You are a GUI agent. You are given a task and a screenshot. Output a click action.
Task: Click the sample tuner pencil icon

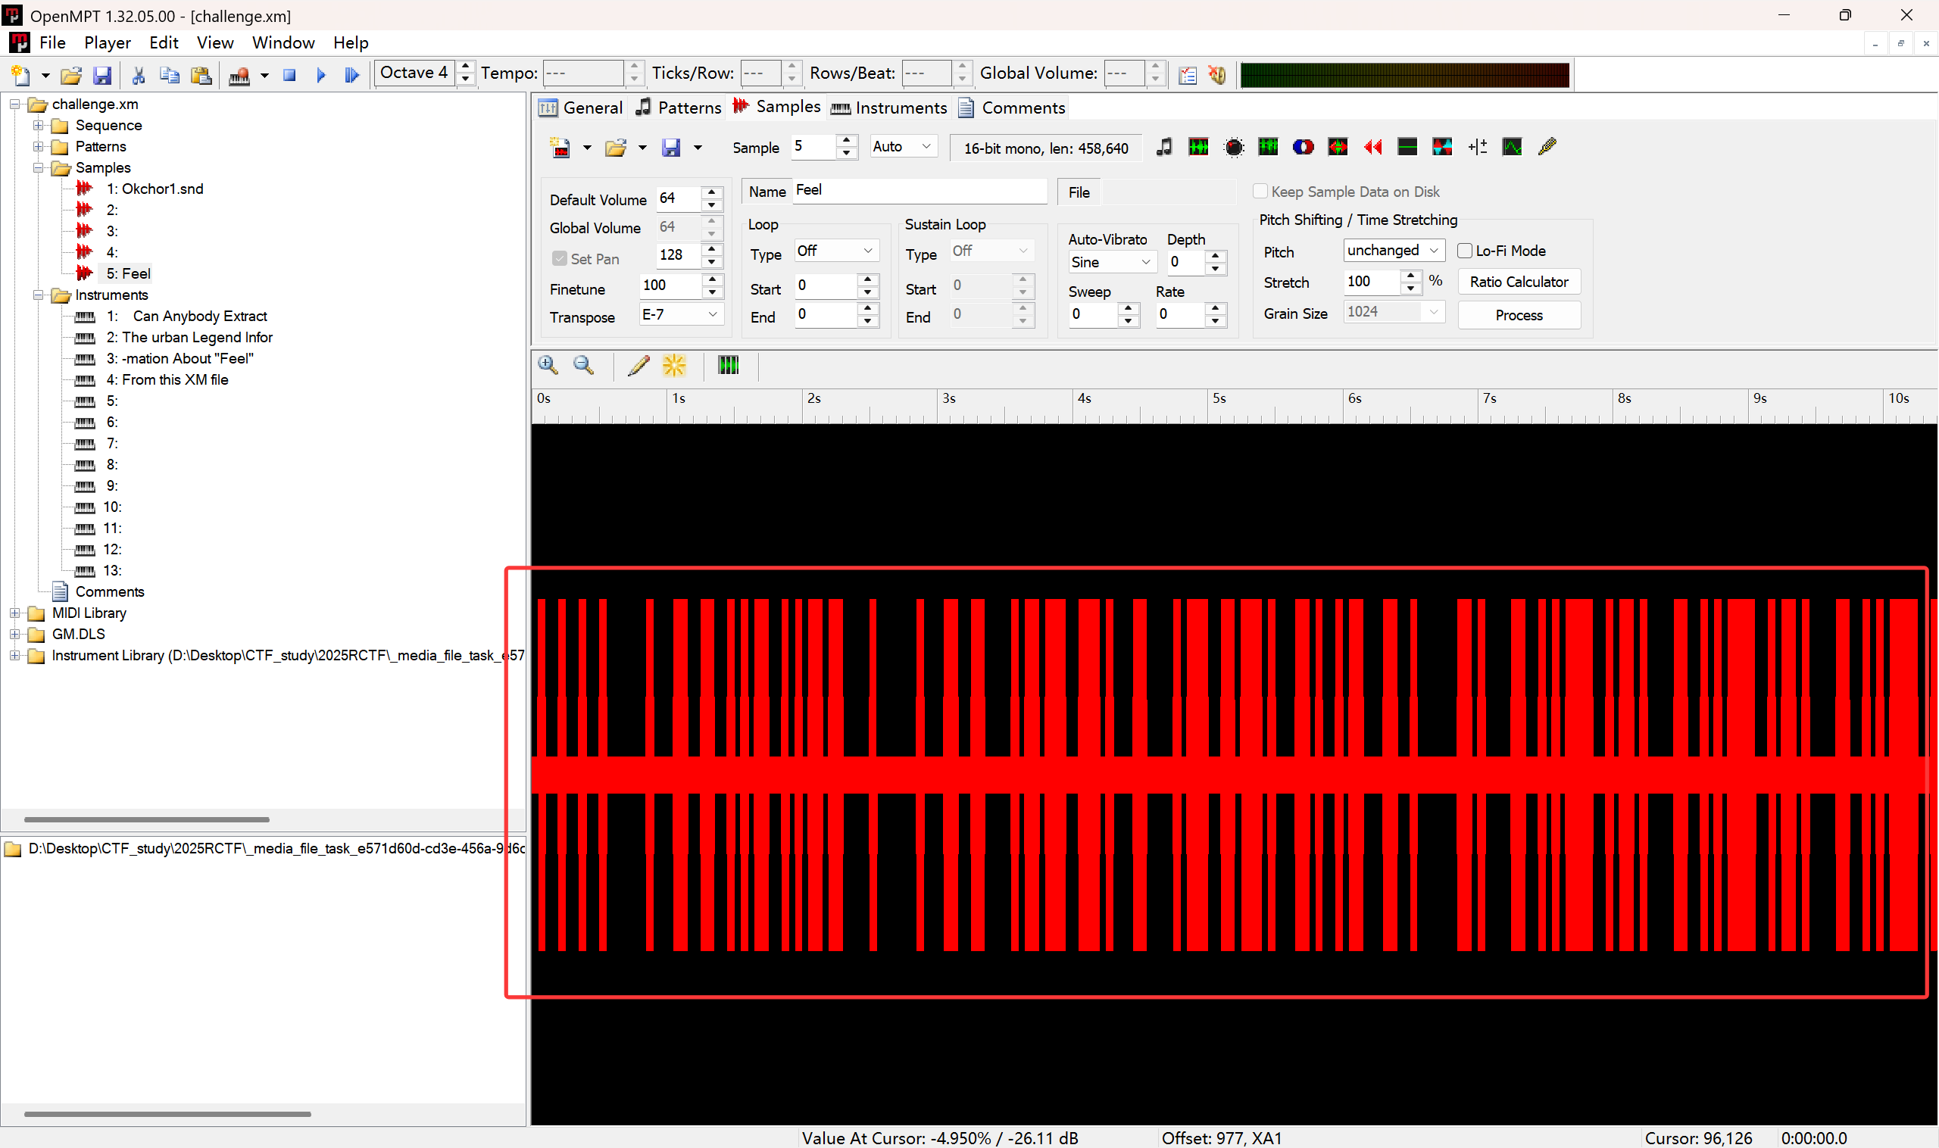tap(1547, 147)
